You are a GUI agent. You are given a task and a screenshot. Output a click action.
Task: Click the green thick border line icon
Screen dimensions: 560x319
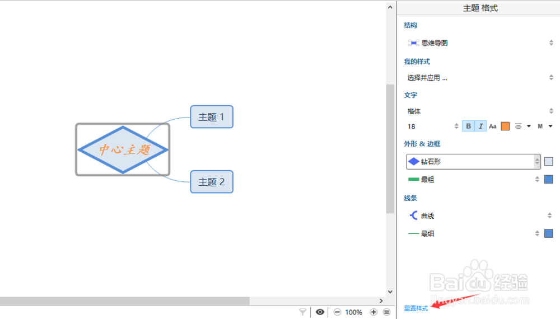tap(414, 180)
